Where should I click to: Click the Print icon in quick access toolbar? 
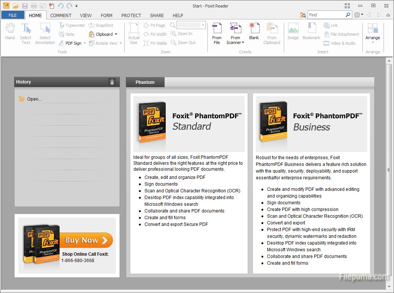tap(34, 6)
